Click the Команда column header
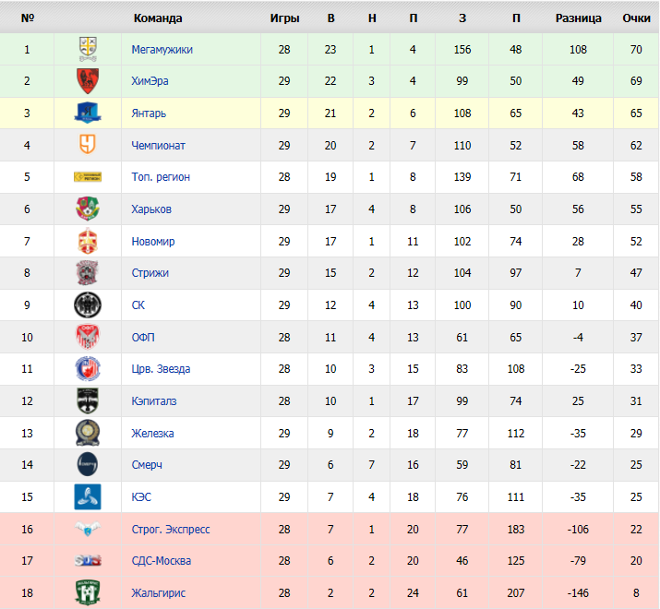The height and width of the screenshot is (609, 660). (158, 18)
